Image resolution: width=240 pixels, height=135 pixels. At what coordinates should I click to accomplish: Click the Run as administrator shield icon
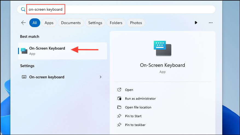coord(119,98)
